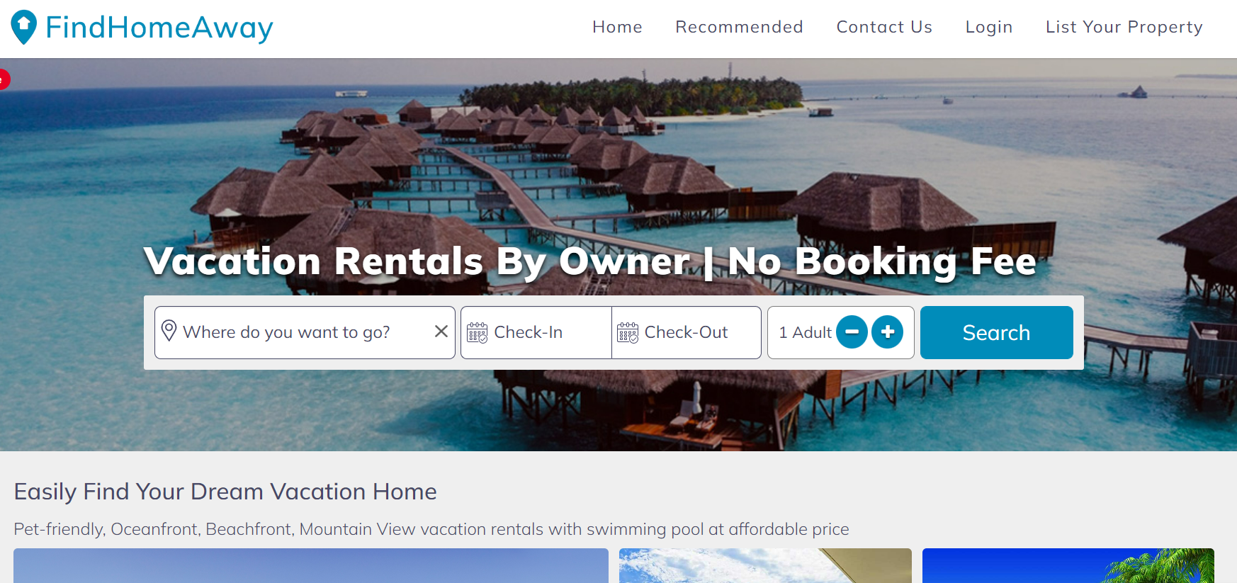This screenshot has width=1237, height=583.
Task: Click the FindHomeAway brand text
Action: pyautogui.click(x=159, y=28)
